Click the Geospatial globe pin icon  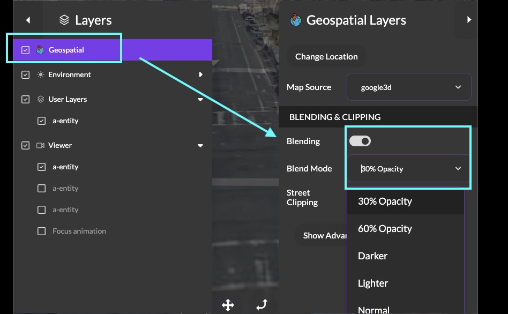[40, 50]
